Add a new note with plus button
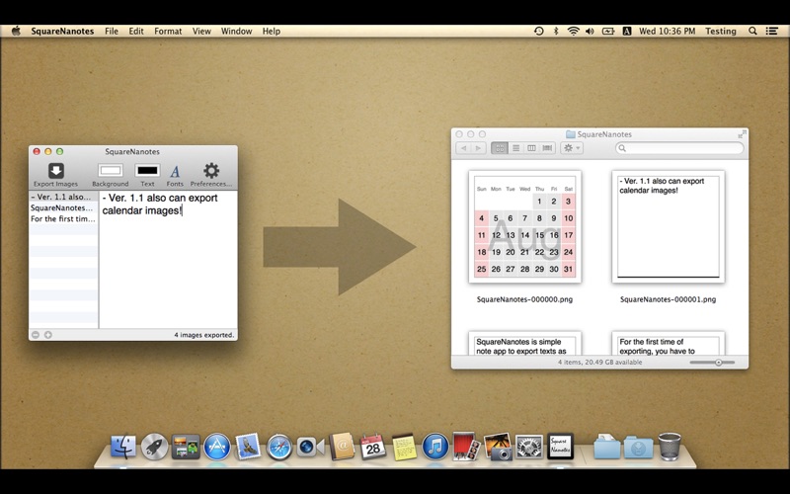The image size is (790, 494). (x=47, y=335)
